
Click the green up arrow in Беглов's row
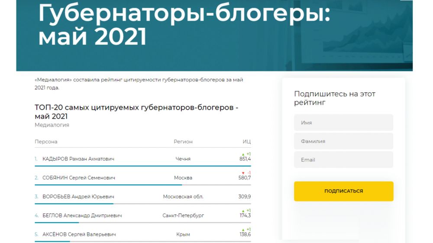pos(243,211)
